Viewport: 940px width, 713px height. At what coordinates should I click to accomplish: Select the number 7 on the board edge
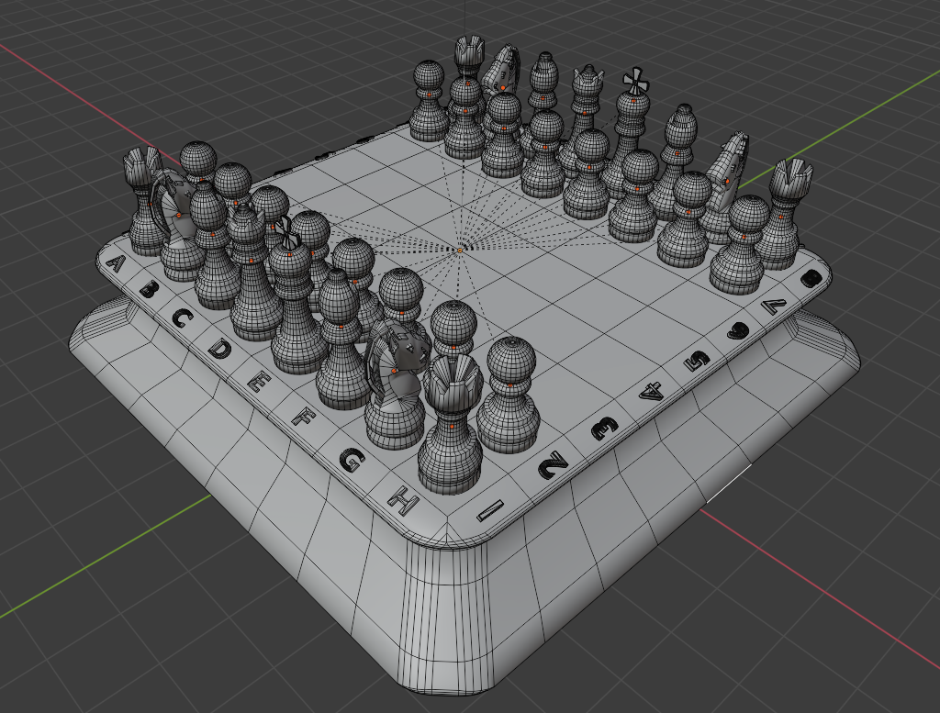[775, 306]
